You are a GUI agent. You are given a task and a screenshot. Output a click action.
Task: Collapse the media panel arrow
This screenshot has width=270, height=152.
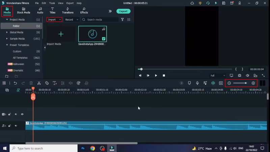(x=45, y=47)
